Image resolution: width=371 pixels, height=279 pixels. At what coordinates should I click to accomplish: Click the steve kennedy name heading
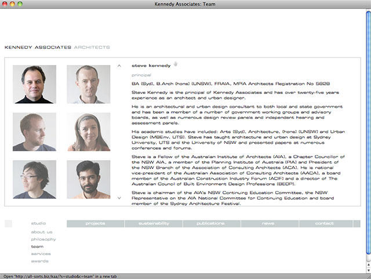pyautogui.click(x=151, y=66)
